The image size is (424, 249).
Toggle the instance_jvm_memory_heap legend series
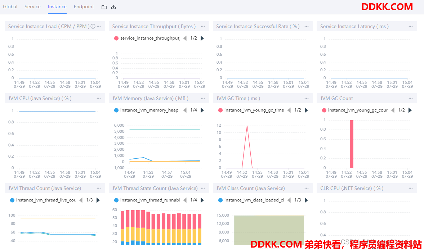click(146, 110)
